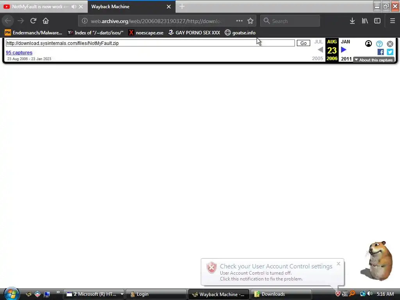Switch to Login taskbar window
This screenshot has height=300, width=400.
click(156, 294)
